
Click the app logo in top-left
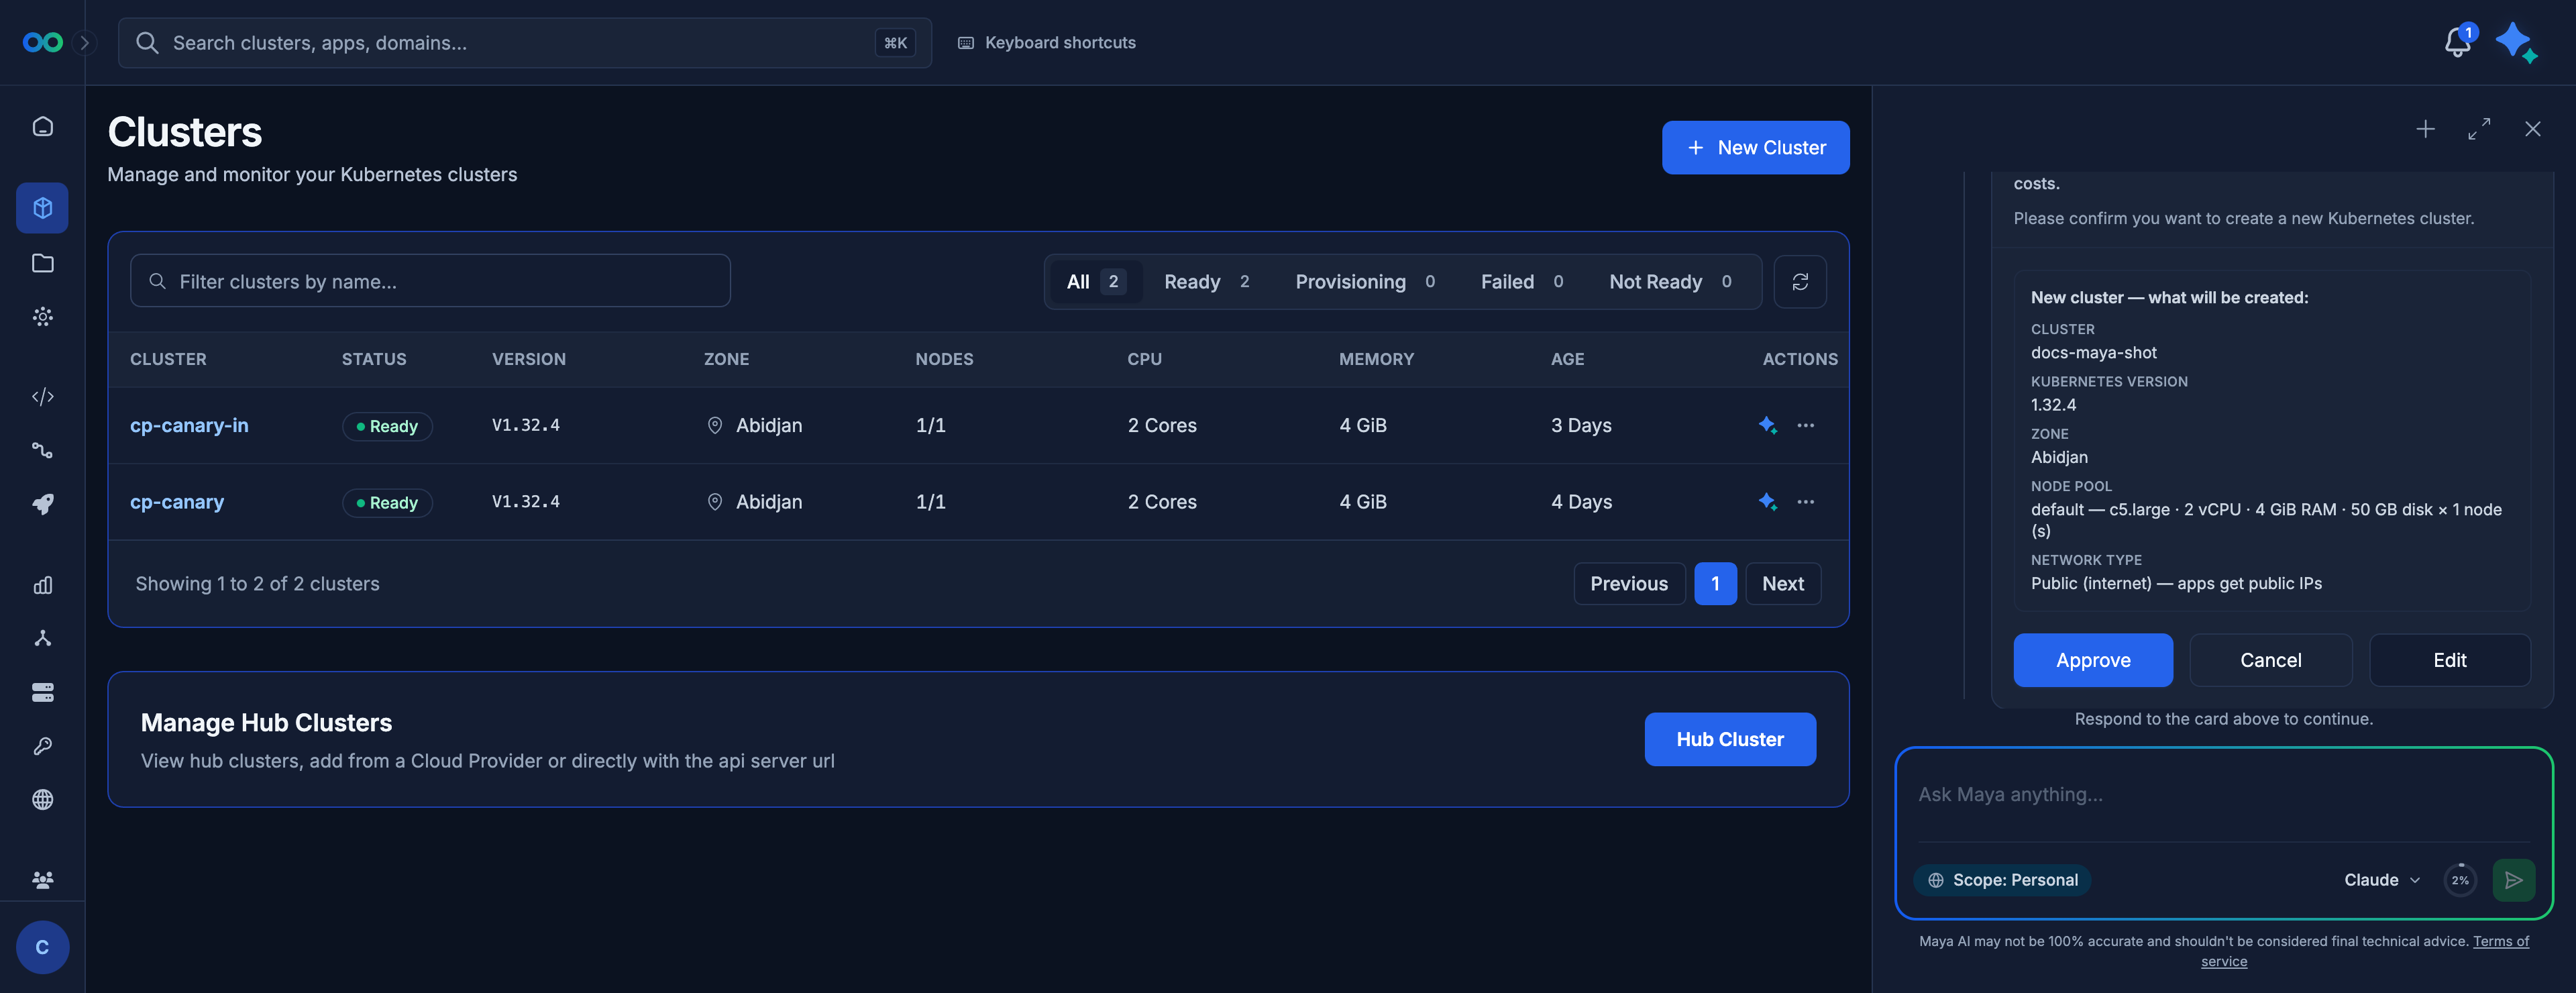point(43,42)
